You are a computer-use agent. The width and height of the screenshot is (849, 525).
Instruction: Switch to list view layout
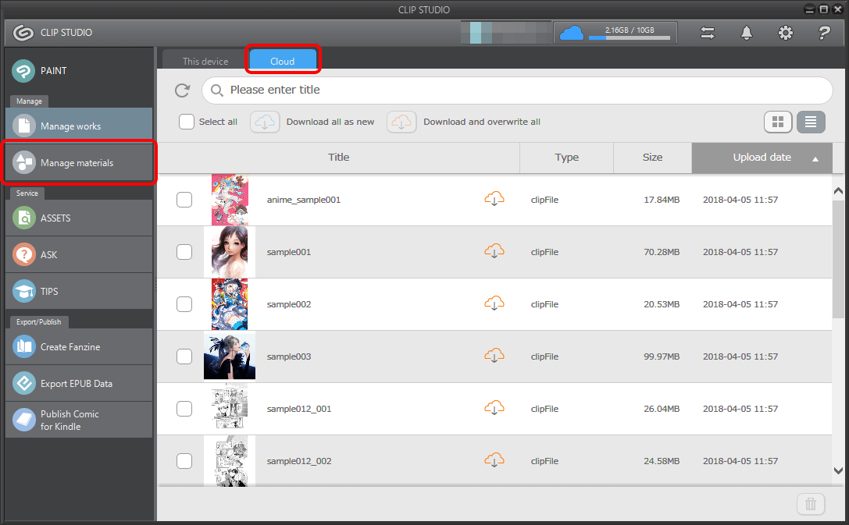pos(812,122)
